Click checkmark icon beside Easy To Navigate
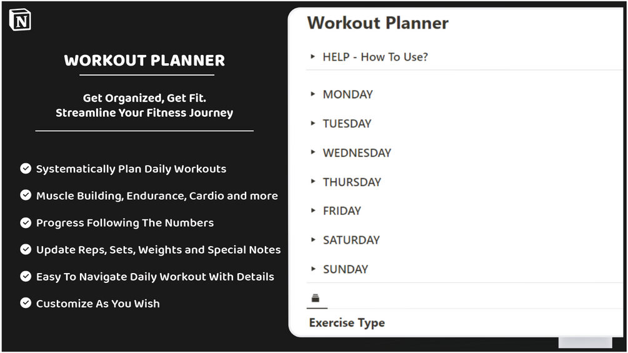This screenshot has width=628, height=353. (x=26, y=276)
